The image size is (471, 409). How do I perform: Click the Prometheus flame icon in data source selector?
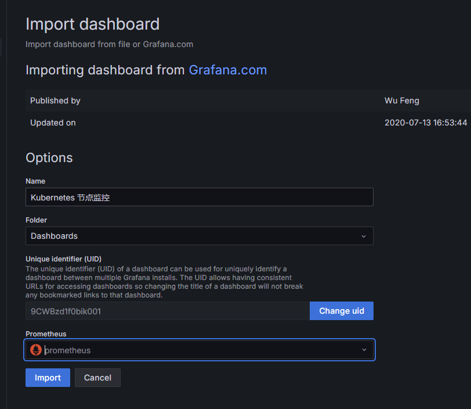coord(36,350)
